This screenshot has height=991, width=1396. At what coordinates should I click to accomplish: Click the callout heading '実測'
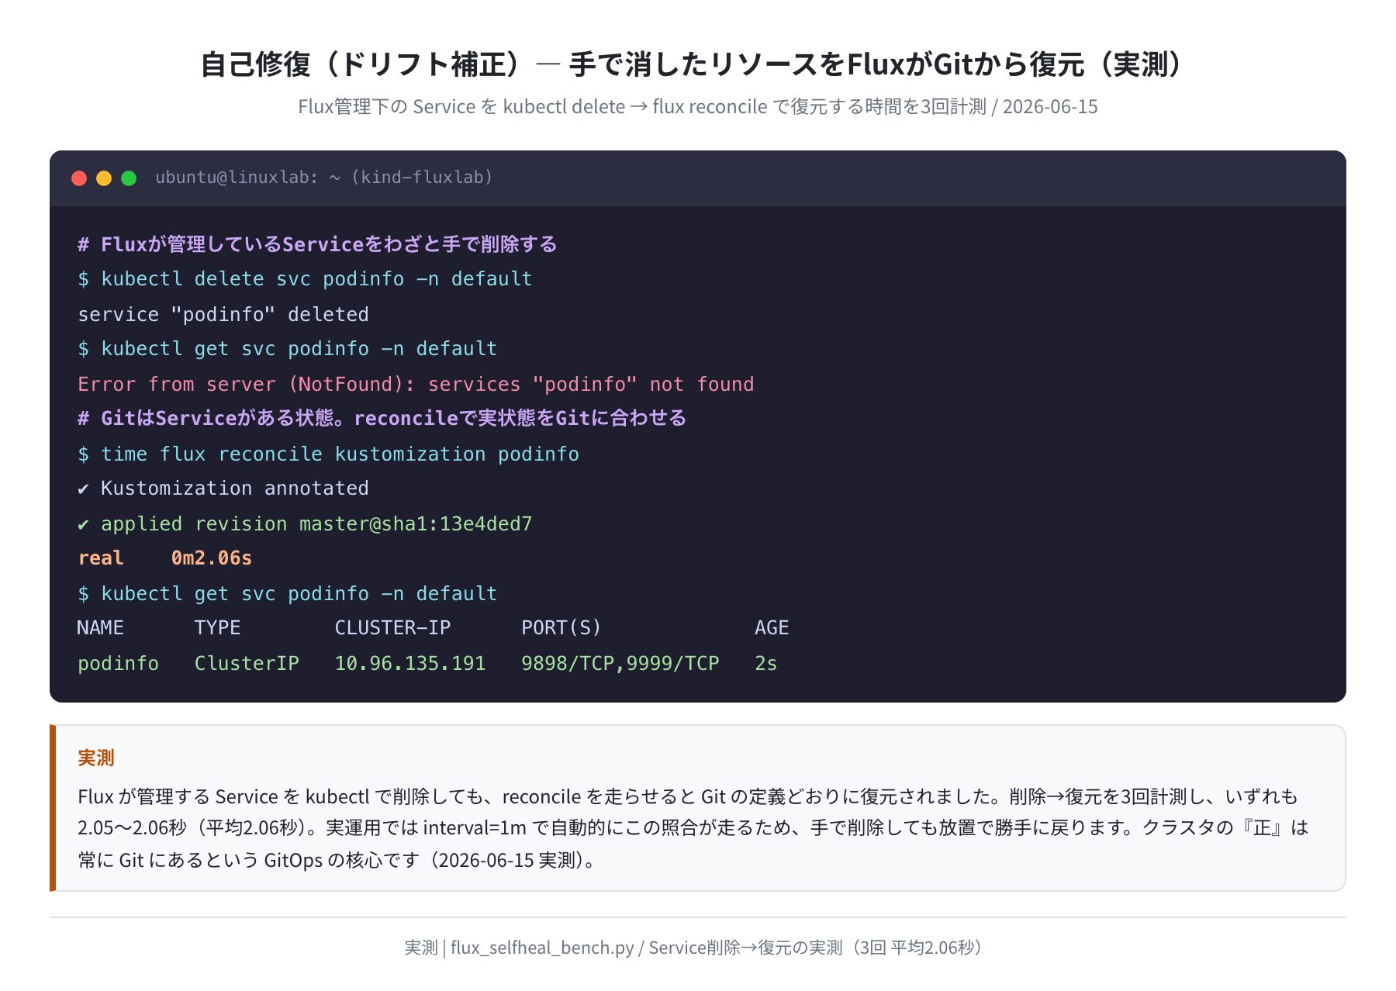(96, 758)
